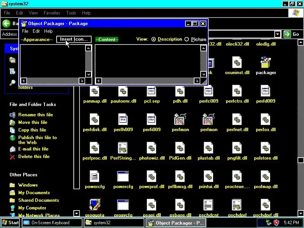Open the Address bar dropdown arrow
The width and height of the screenshot is (304, 228).
(277, 34)
